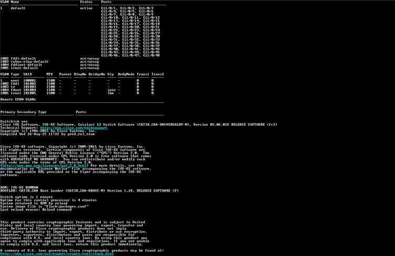Click the 'Remote SPAN VLANs' heading
The image size is (395, 256).
click(x=18, y=99)
